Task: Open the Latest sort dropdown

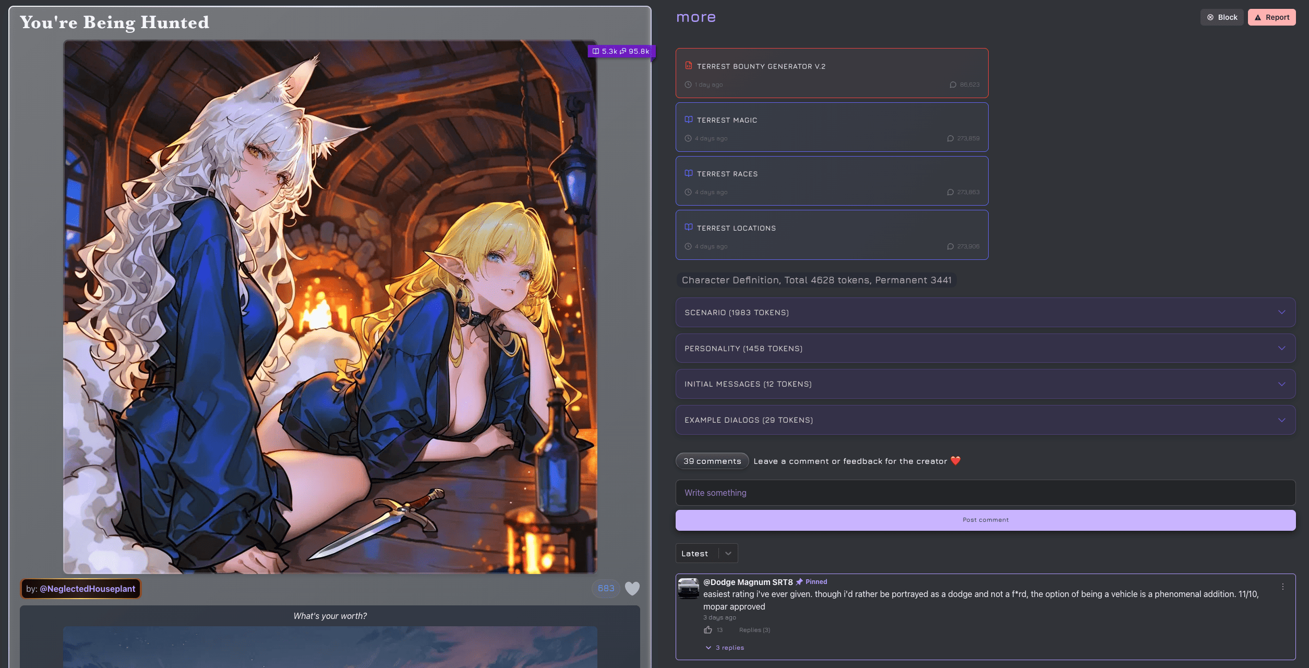Action: pos(706,553)
